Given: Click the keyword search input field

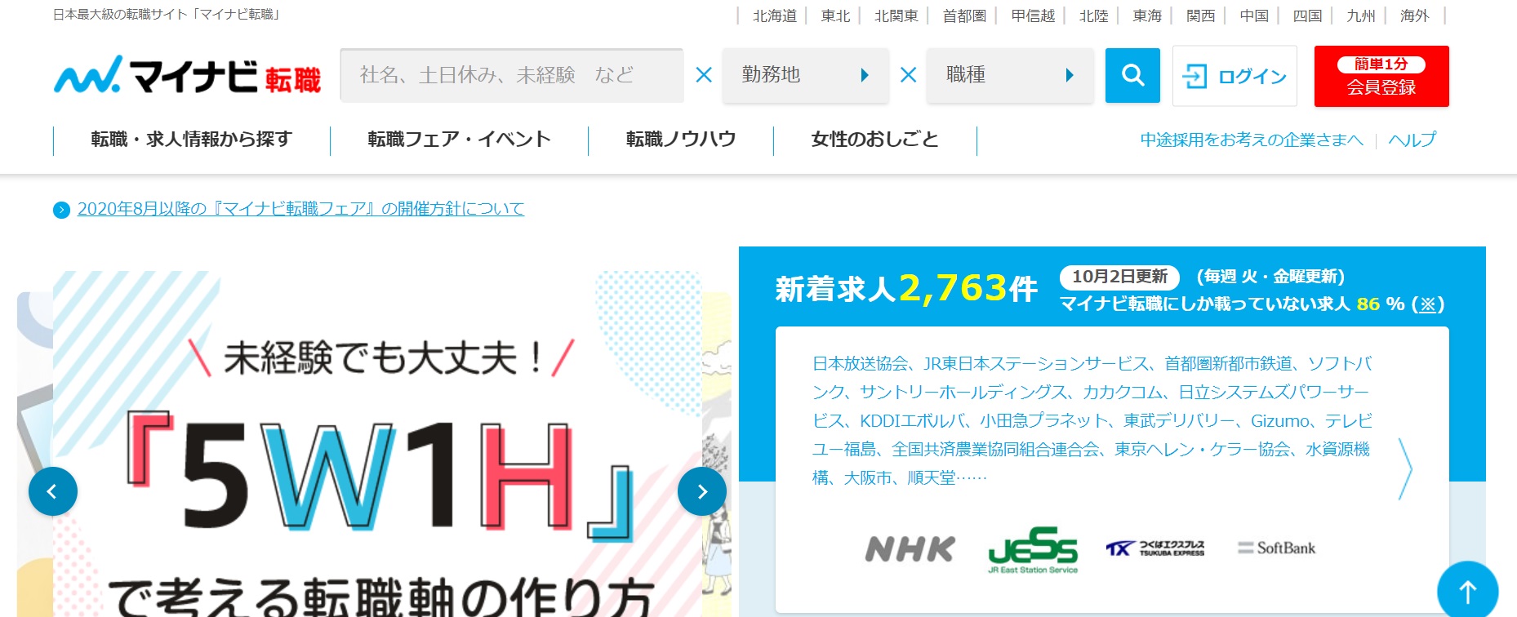Looking at the screenshot, I should (511, 76).
